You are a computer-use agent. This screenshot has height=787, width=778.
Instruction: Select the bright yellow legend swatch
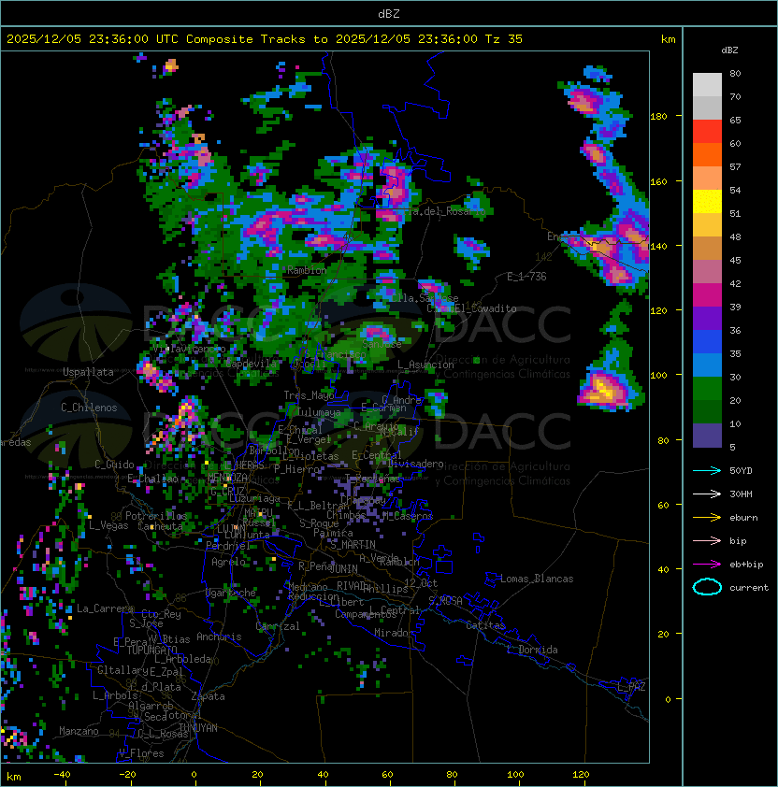point(707,202)
